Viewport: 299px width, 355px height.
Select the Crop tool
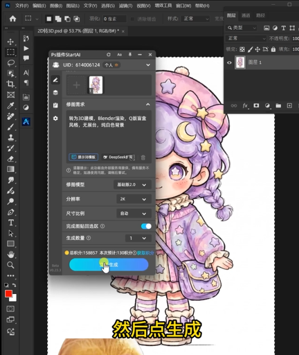[10, 84]
